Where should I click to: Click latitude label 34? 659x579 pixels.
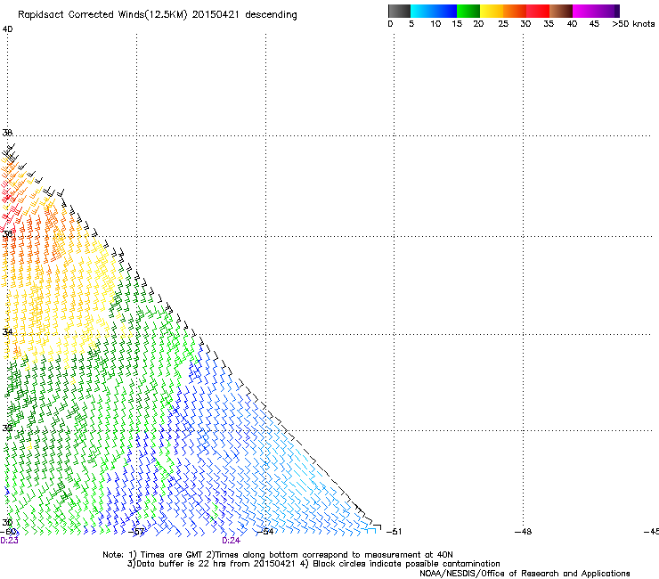(7, 331)
